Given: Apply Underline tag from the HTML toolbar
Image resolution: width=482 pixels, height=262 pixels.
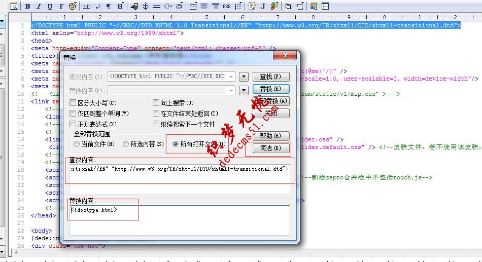Looking at the screenshot, I should tap(50, 6).
